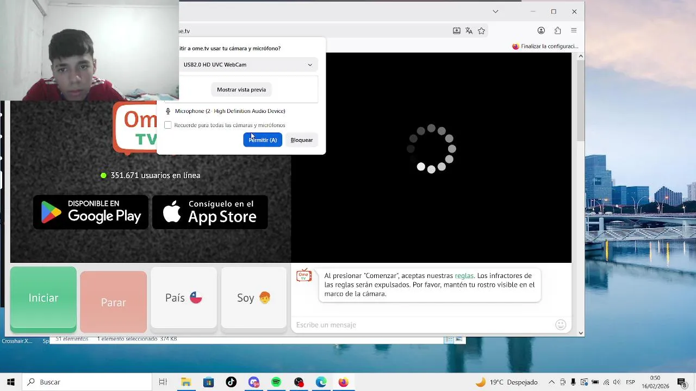Open the volume speaker tray icon
696x391 pixels.
tap(616, 382)
